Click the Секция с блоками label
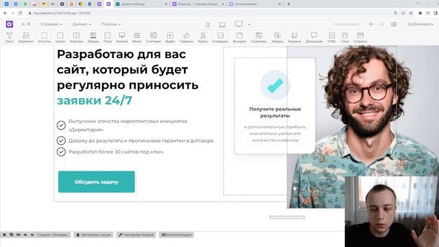The width and height of the screenshot is (439, 247). (52, 235)
